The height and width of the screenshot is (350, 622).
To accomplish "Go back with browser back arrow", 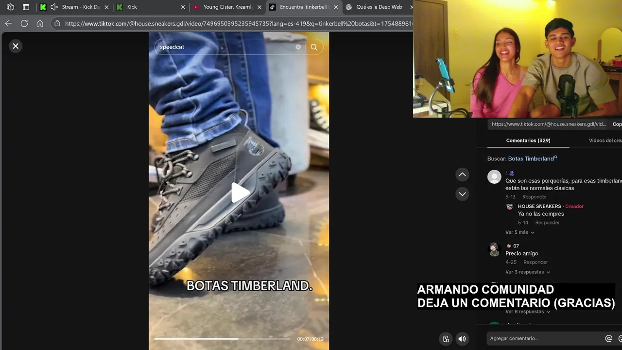I will click(x=9, y=23).
